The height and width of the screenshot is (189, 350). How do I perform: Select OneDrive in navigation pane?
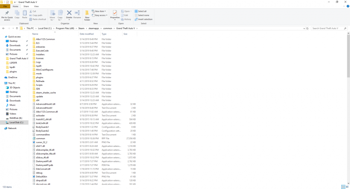(x=13, y=77)
